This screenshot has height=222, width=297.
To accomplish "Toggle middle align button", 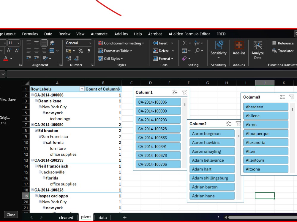I will tap(36, 43).
